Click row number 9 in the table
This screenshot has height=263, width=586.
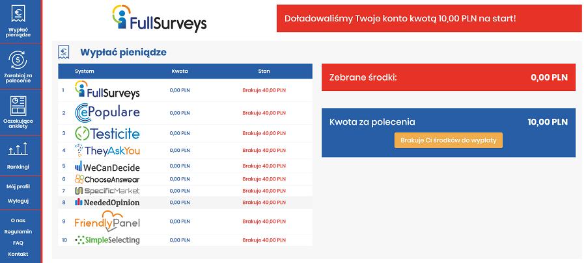click(64, 221)
